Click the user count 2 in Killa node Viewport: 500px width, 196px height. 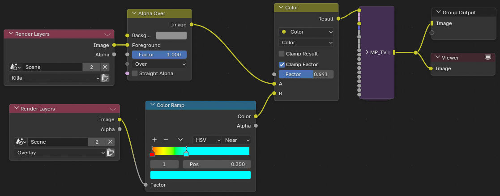click(x=91, y=67)
